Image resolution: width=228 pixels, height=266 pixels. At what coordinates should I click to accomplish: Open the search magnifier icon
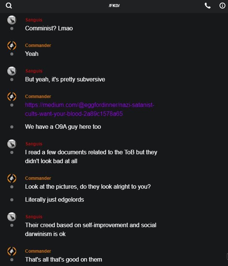[9, 6]
